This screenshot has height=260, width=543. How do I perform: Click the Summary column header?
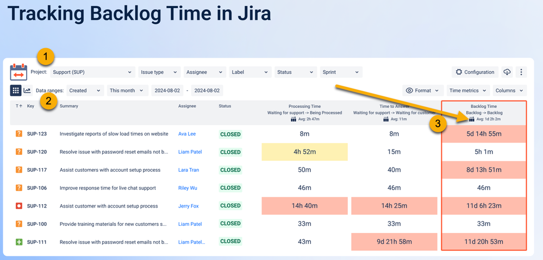pos(68,106)
